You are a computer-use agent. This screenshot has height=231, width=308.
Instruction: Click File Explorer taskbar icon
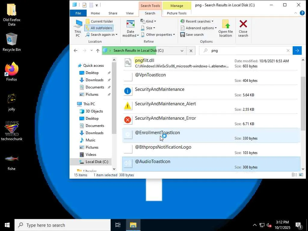click(133, 225)
